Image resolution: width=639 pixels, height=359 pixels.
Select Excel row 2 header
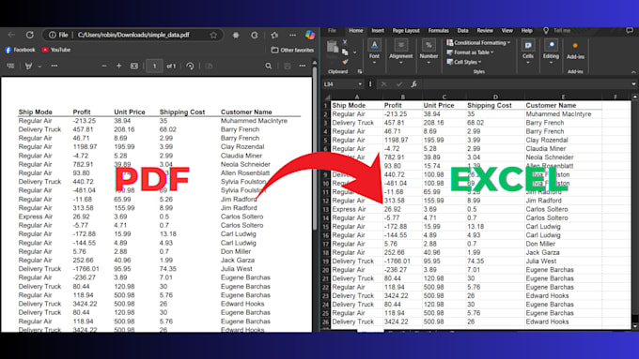click(x=326, y=114)
